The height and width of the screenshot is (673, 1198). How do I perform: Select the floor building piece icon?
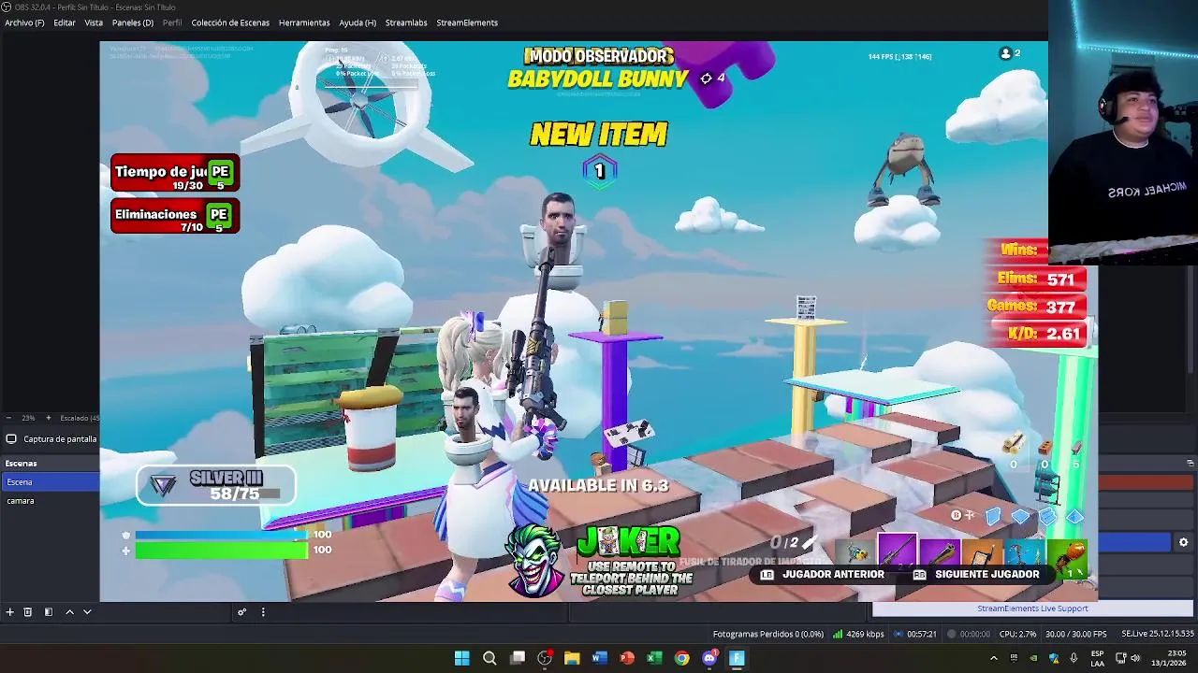pos(1020,516)
